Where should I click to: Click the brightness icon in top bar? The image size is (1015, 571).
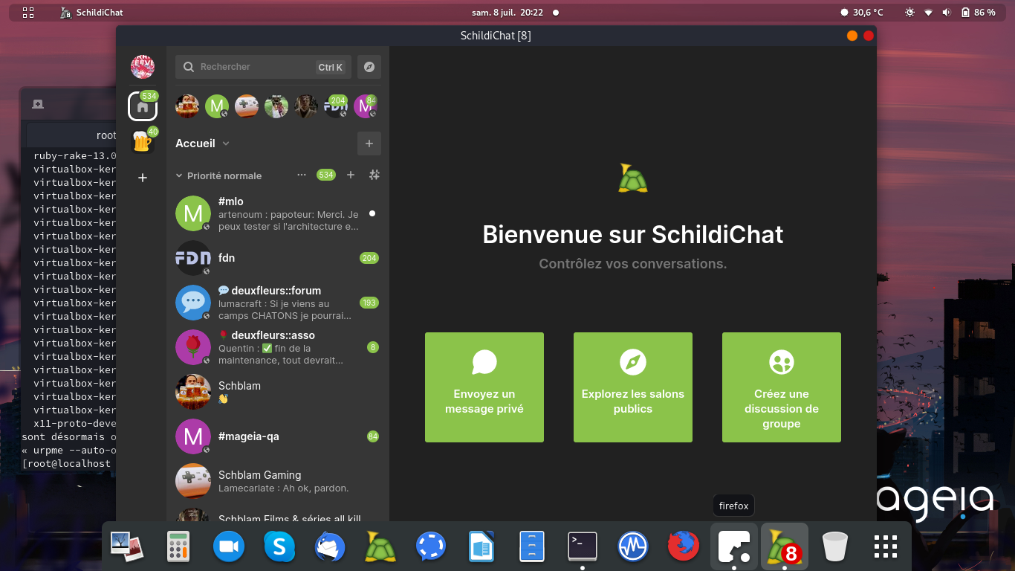910,12
